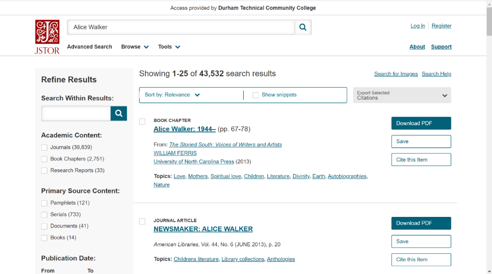Viewport: 492px width, 274px height.
Task: Click the Search for Images link
Action: 396,74
